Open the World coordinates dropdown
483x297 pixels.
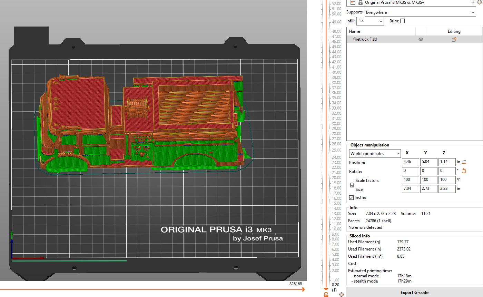pyautogui.click(x=375, y=153)
